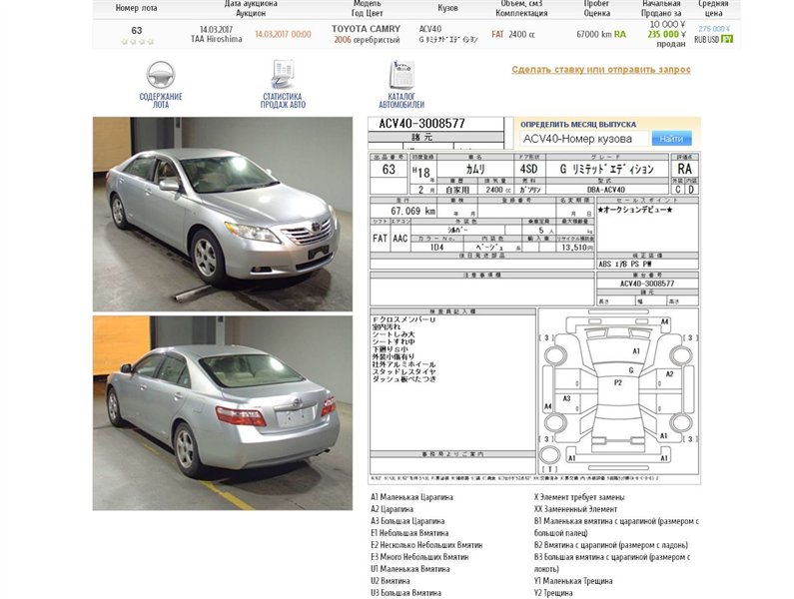Viewport: 794px width, 599px height.
Task: Click the year 2006 серебристый text
Action: click(x=367, y=40)
